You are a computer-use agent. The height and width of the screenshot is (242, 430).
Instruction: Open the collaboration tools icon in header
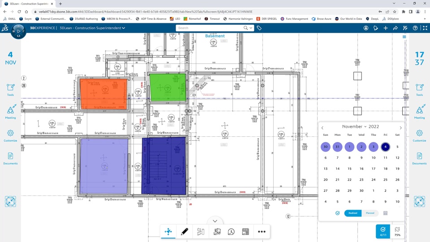coord(405,28)
